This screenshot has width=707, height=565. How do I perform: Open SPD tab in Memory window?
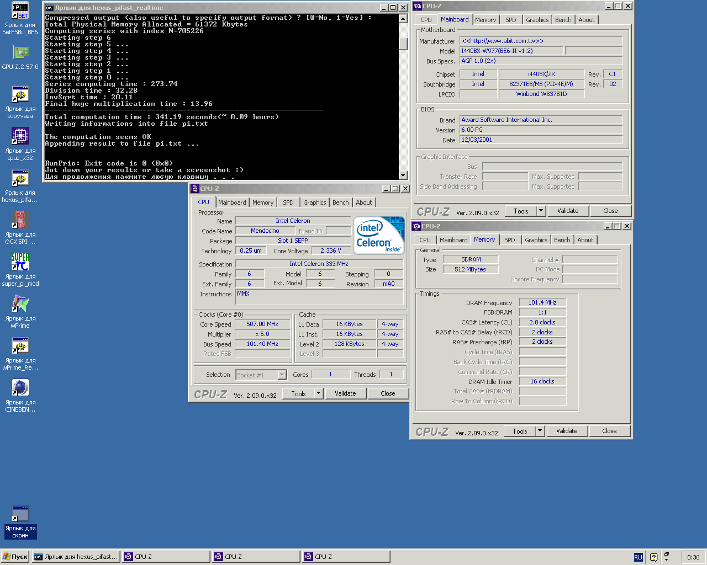click(x=510, y=240)
